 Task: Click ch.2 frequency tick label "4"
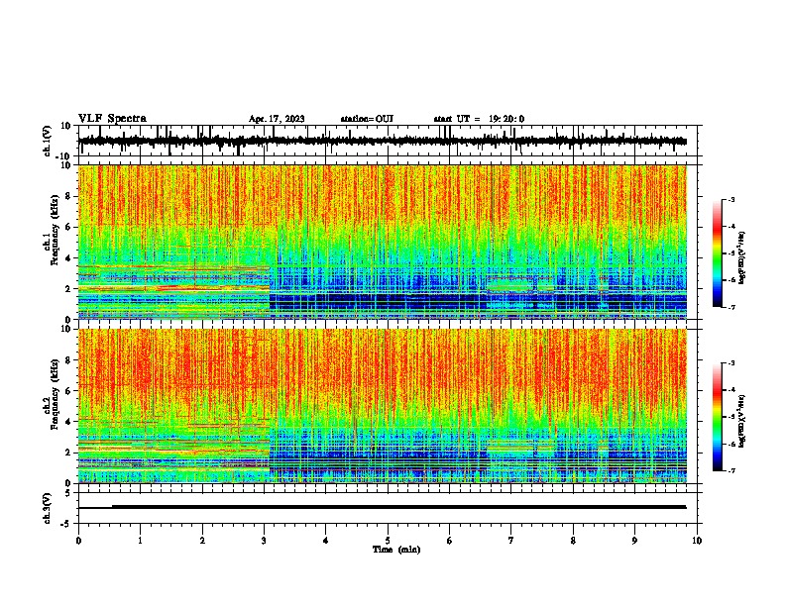[69, 422]
